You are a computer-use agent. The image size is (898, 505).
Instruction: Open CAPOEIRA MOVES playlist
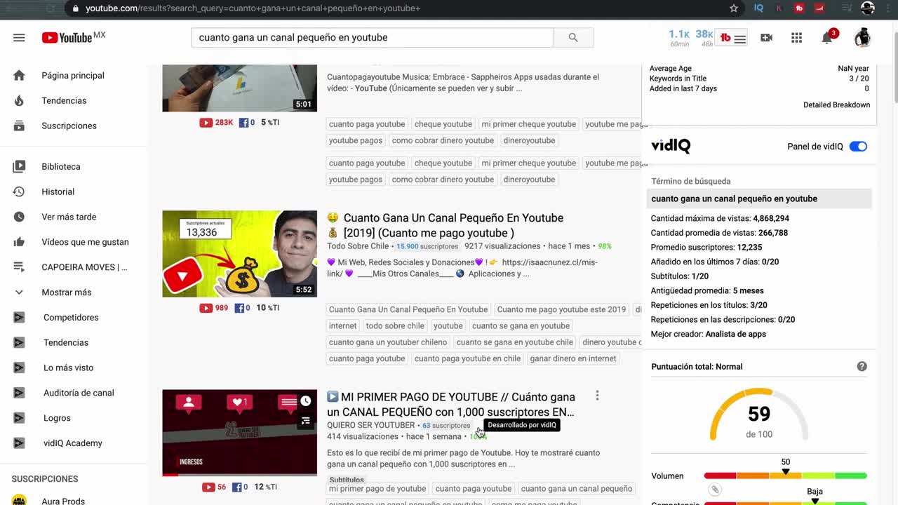(84, 267)
